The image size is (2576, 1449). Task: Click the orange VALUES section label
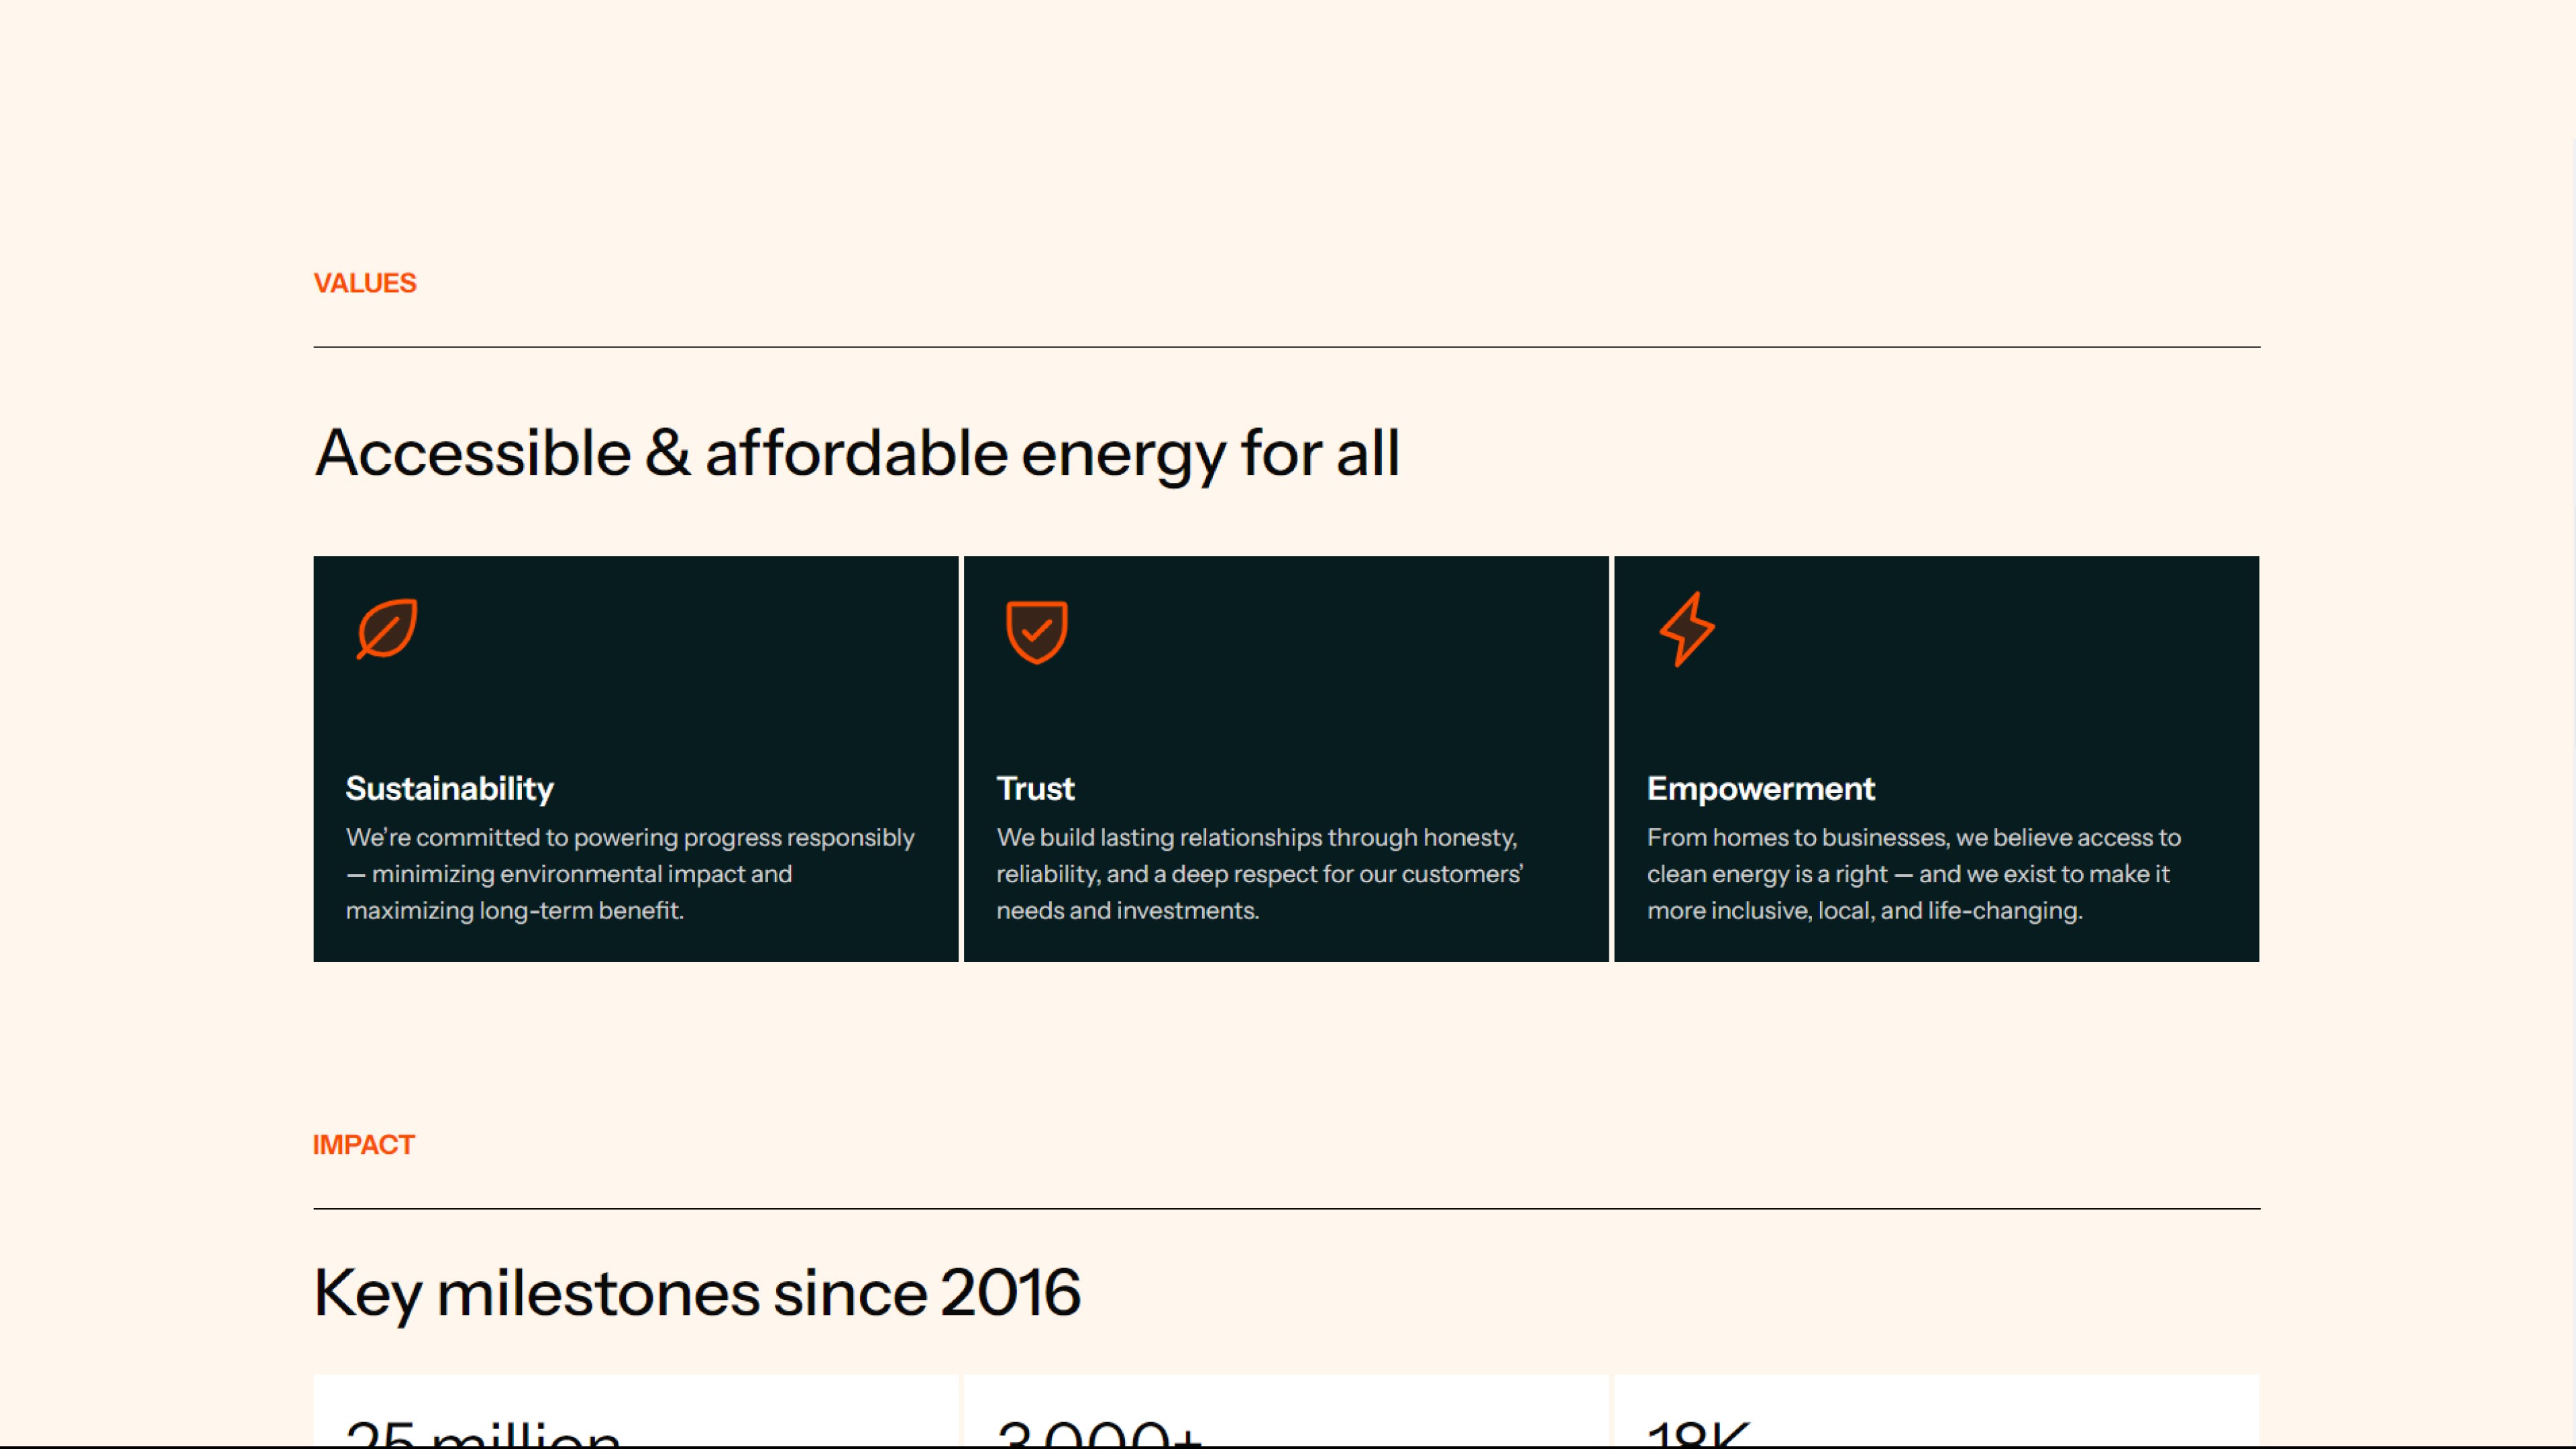click(x=364, y=283)
